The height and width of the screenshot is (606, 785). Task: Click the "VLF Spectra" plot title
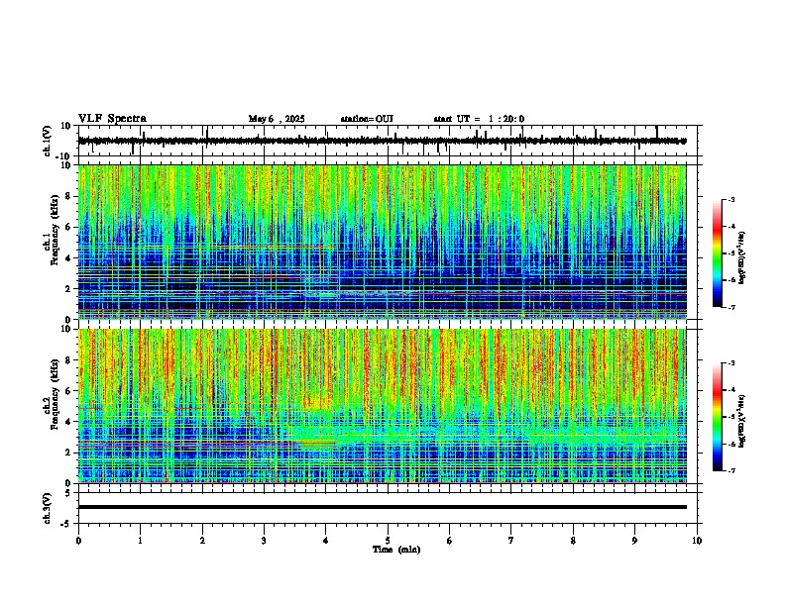tap(112, 118)
